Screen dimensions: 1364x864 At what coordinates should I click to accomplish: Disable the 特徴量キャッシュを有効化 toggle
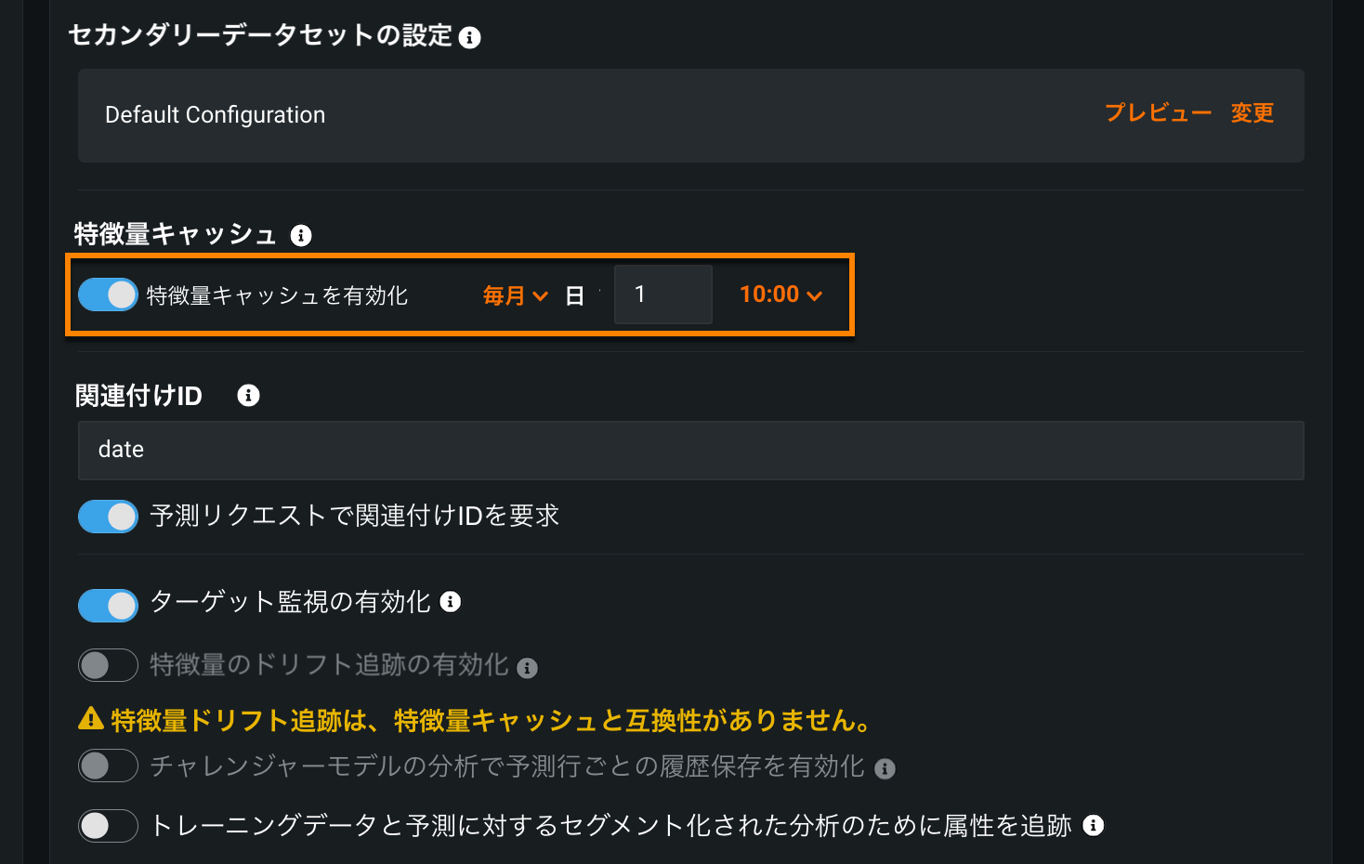[x=108, y=295]
